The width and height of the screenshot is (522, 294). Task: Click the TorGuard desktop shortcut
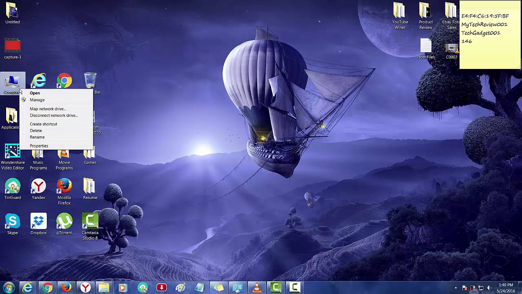[13, 189]
